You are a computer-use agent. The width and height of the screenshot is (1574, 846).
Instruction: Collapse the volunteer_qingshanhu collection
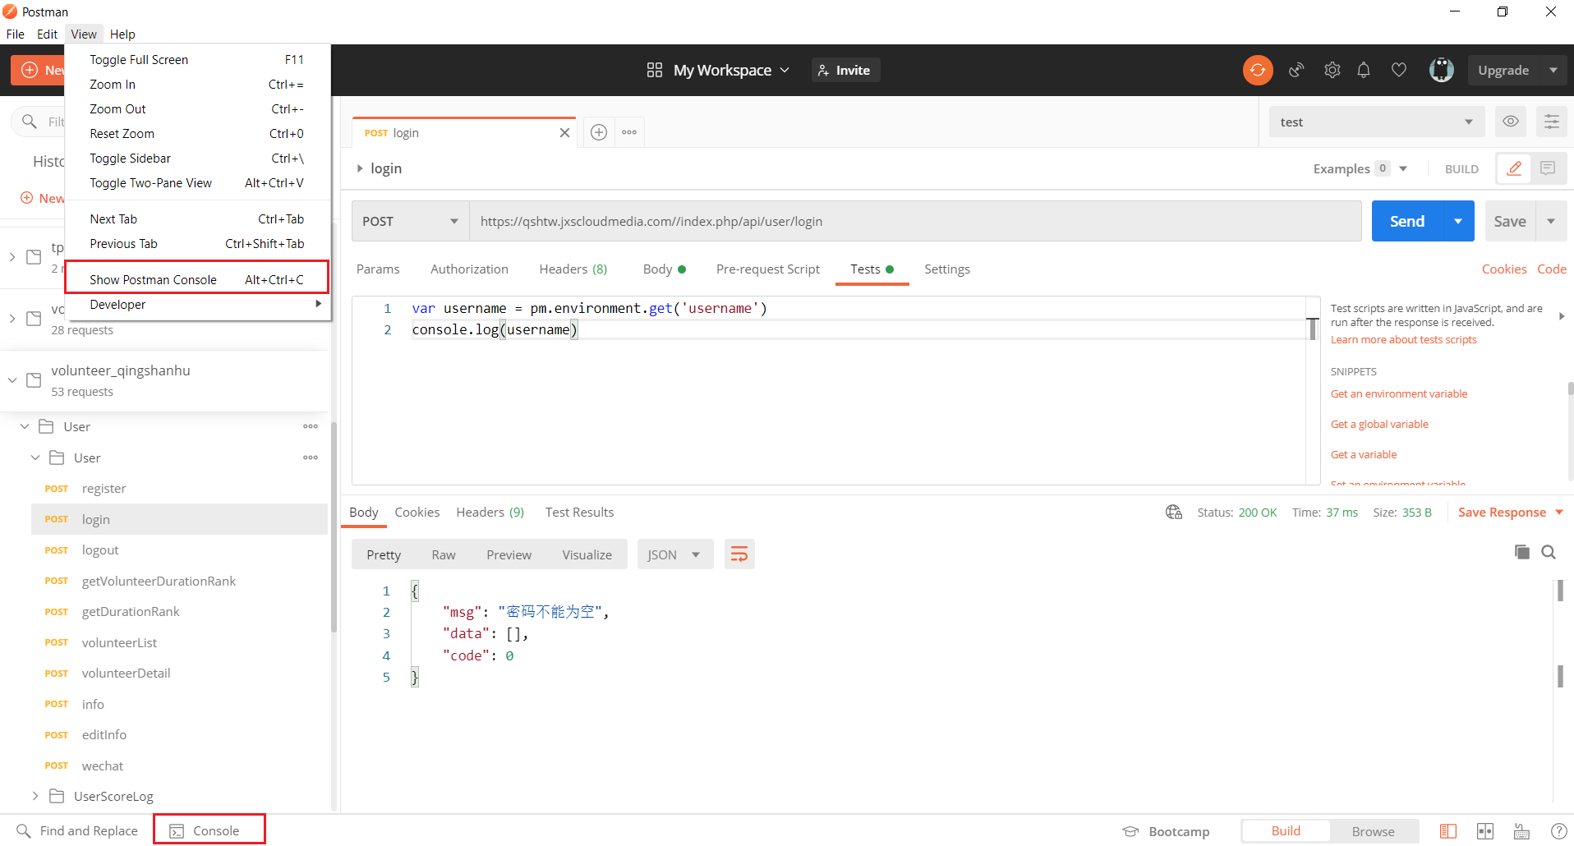pyautogui.click(x=12, y=380)
